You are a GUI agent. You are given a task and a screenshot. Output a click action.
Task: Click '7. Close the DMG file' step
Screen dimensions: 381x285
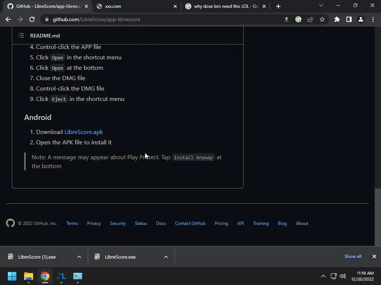[58, 78]
